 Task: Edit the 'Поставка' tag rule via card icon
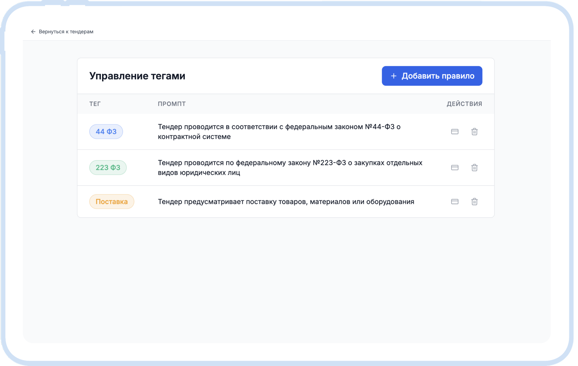click(455, 202)
